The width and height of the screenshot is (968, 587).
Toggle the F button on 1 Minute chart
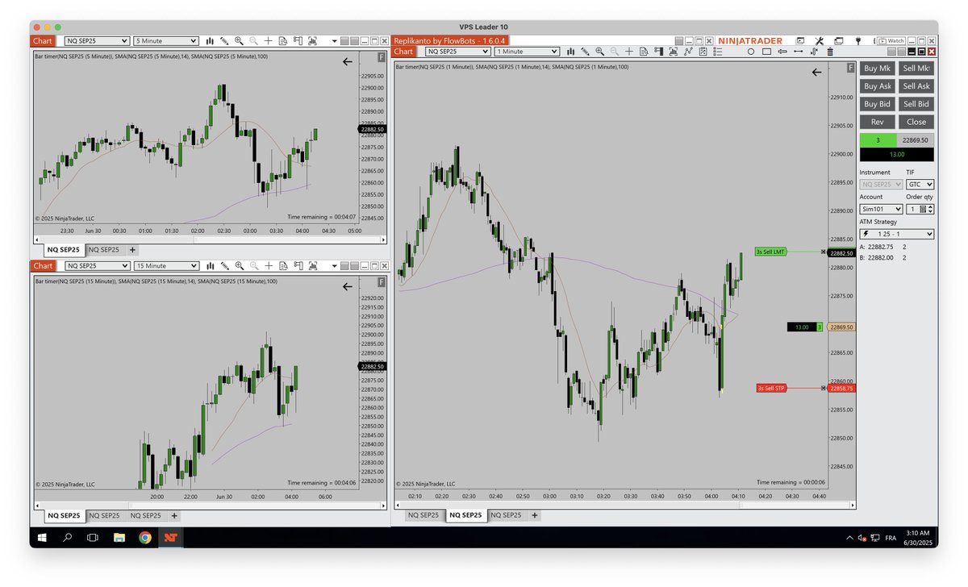click(x=850, y=69)
